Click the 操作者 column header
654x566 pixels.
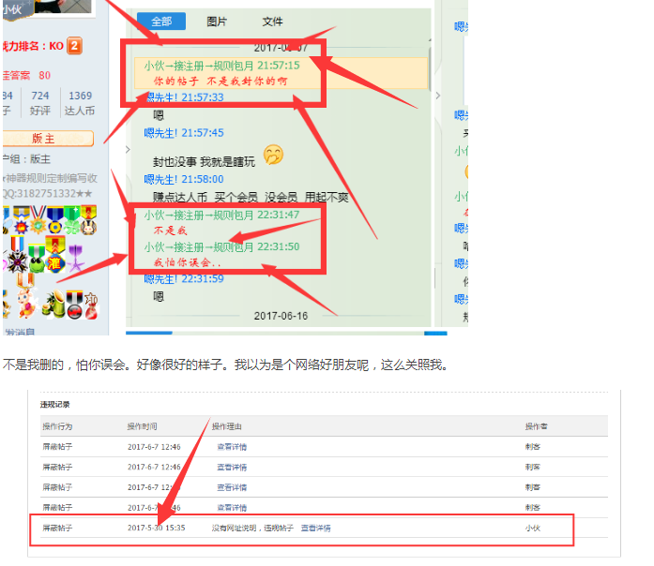pyautogui.click(x=537, y=426)
